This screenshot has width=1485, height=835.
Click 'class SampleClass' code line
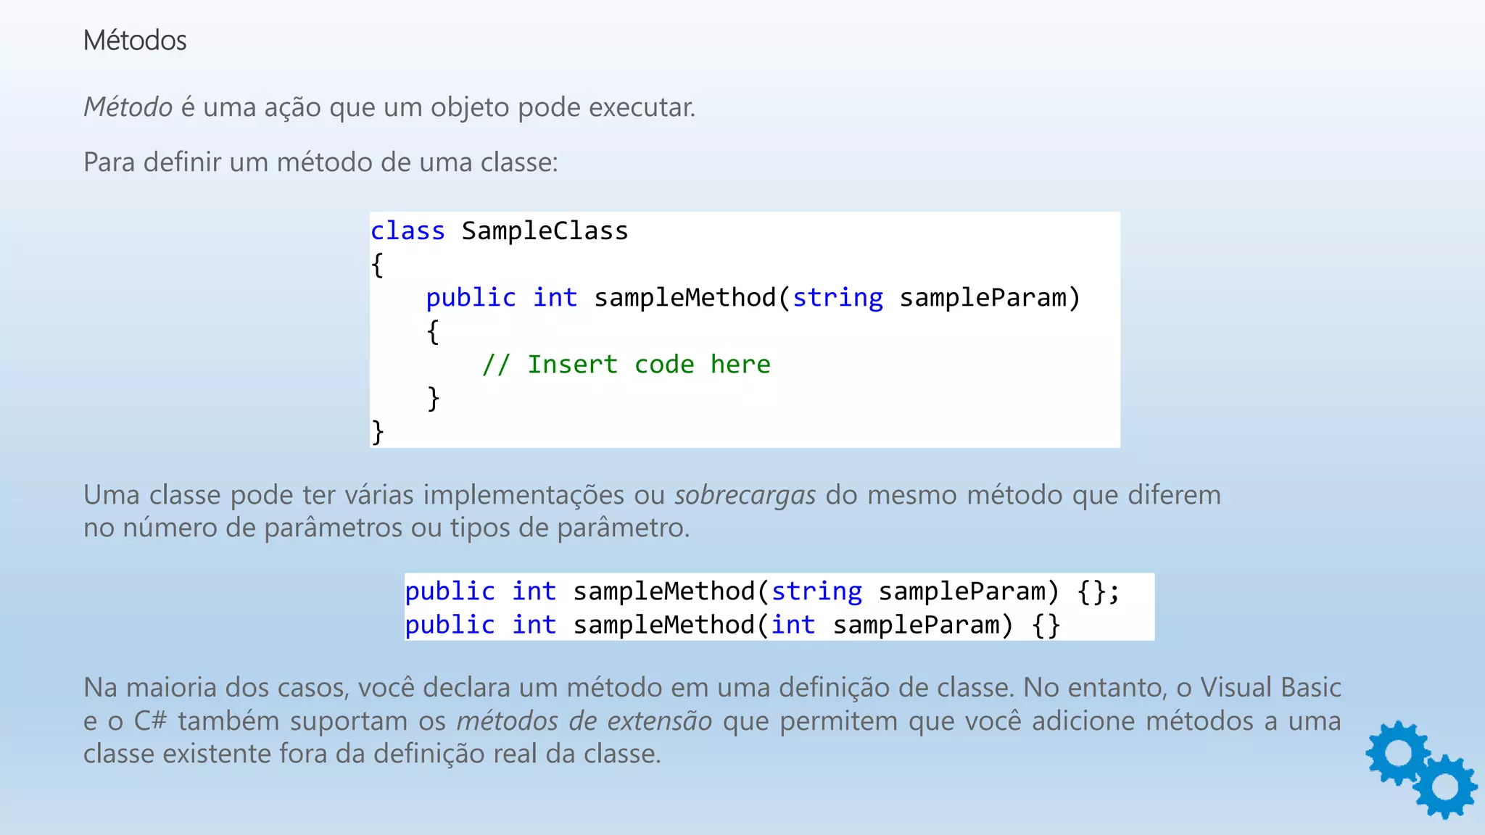[500, 230]
